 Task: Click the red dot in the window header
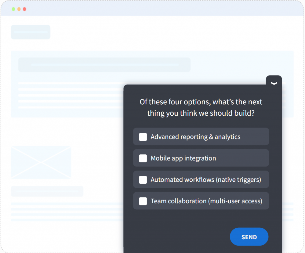pos(24,9)
